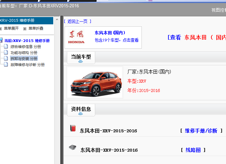Click scroll-up arrow of left panel
This screenshot has height=164, width=226.
point(57,19)
